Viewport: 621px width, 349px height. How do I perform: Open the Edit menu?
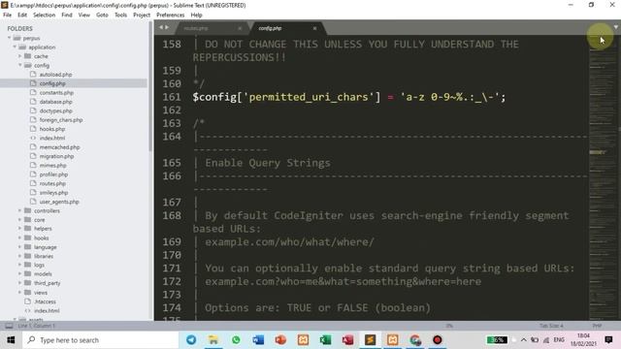coord(22,15)
